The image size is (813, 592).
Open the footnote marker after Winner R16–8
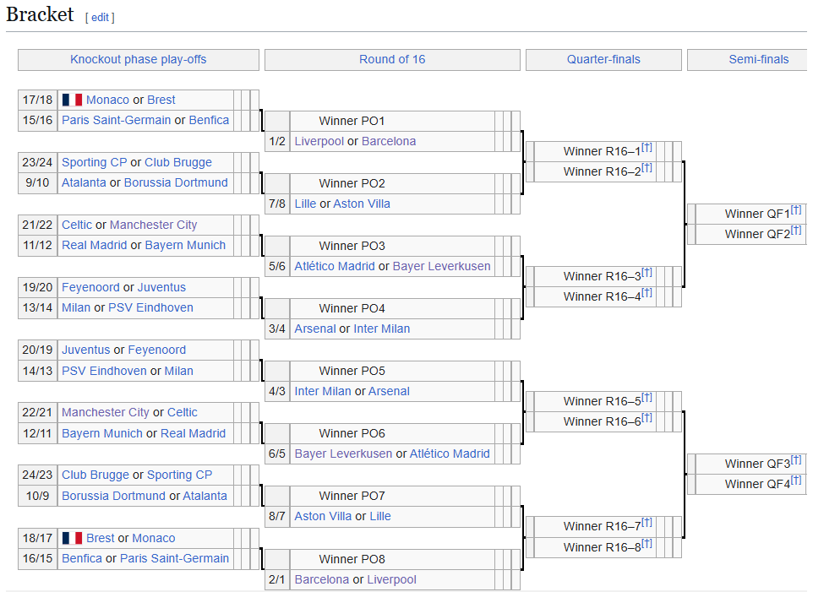tap(647, 543)
